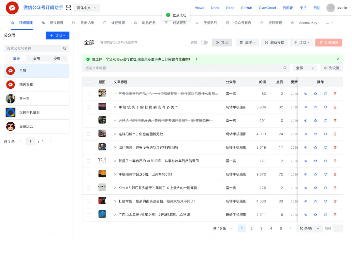352x269 pixels.
Task: Star the Kimi K3 article row
Action: pos(315,188)
